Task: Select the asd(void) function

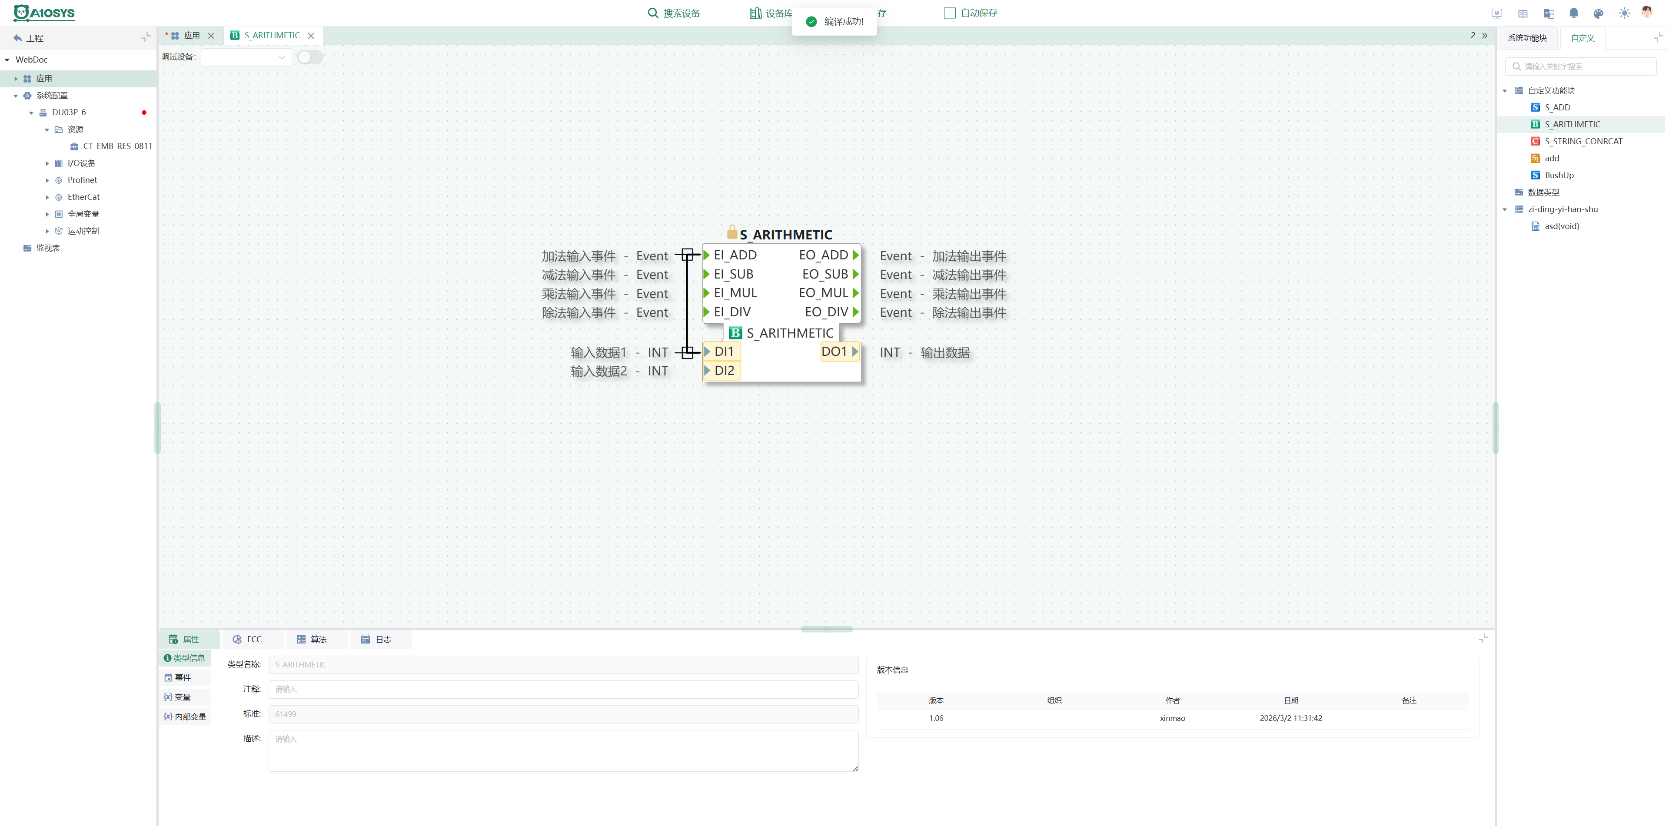Action: coord(1562,226)
